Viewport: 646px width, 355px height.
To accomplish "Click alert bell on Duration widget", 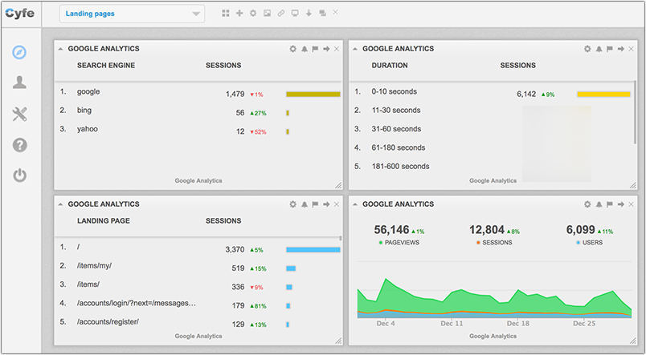I will coord(599,49).
